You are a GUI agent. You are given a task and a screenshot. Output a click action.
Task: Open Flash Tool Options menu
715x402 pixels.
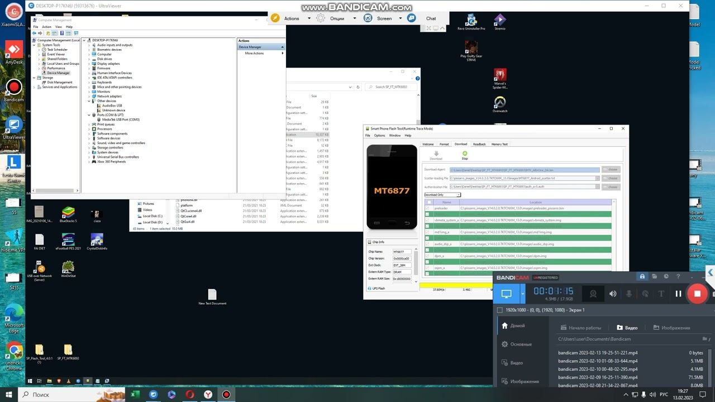380,136
